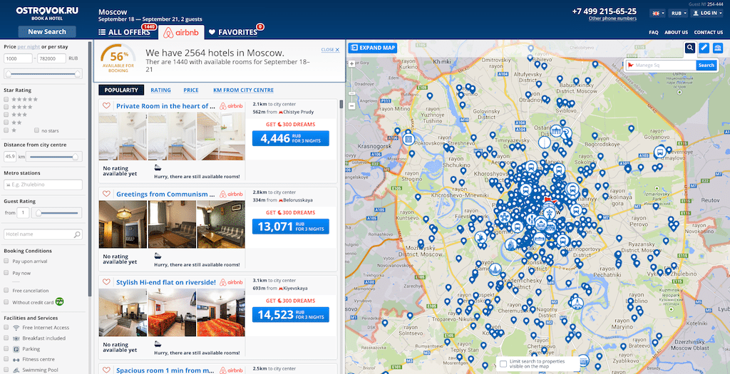Show landmarks with the museum icon
The width and height of the screenshot is (730, 374).
pos(717,48)
